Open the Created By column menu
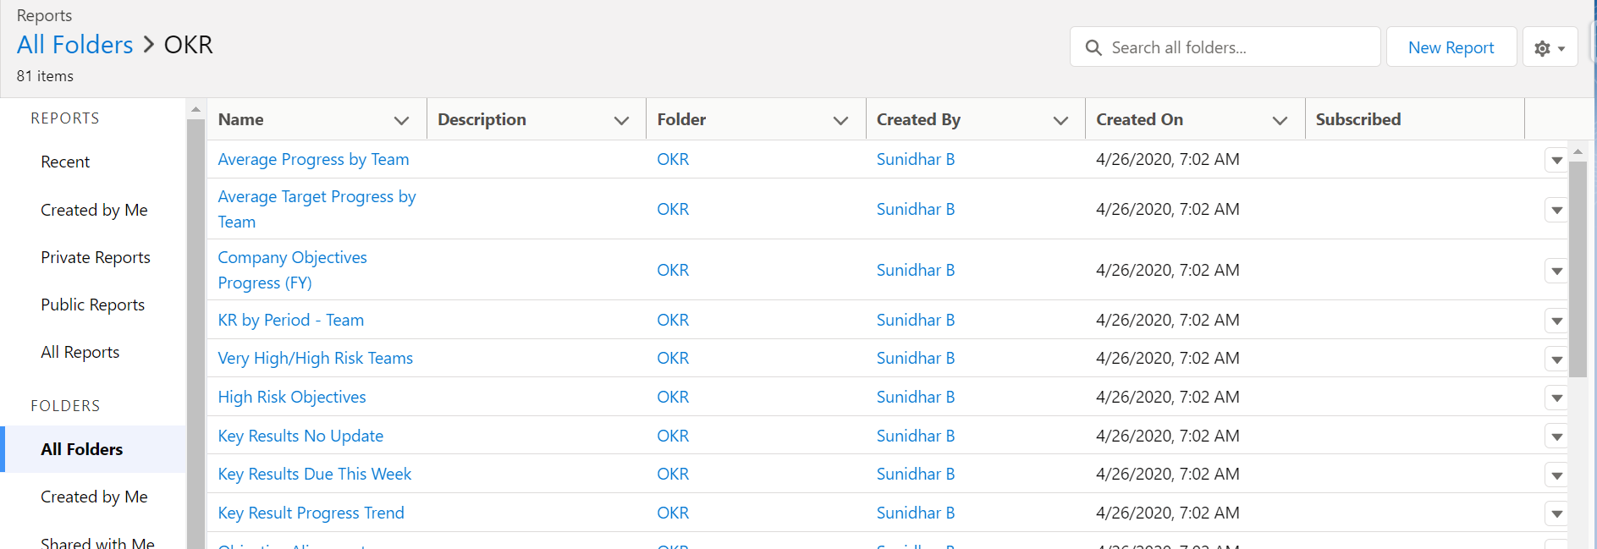The image size is (1597, 549). click(1060, 120)
